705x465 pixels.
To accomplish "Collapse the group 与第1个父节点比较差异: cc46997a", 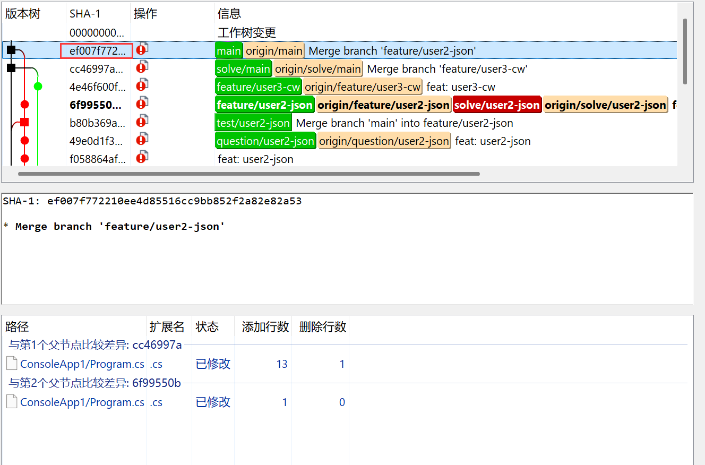I will (x=96, y=345).
